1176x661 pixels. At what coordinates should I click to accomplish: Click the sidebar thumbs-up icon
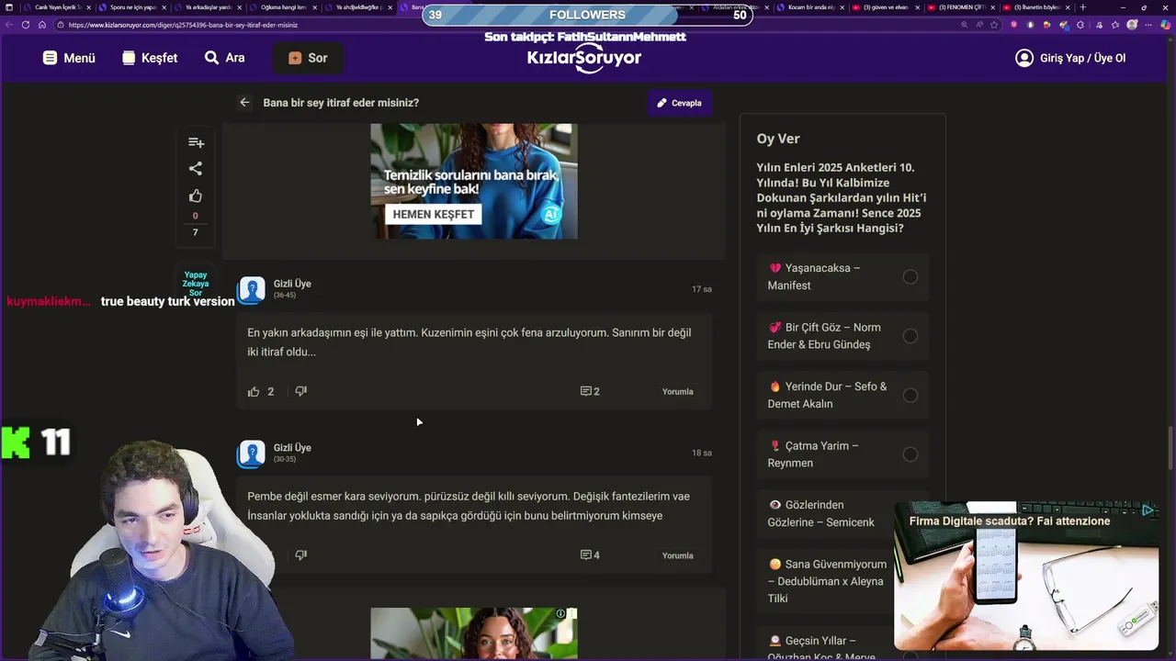196,196
